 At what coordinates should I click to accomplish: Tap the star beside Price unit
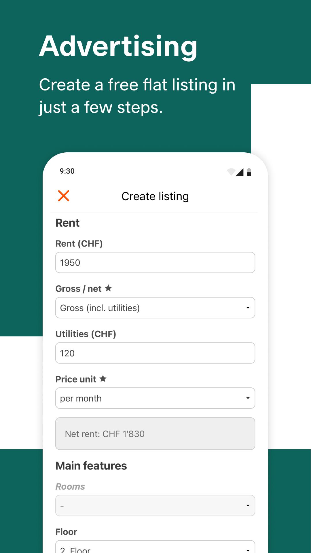tap(103, 378)
